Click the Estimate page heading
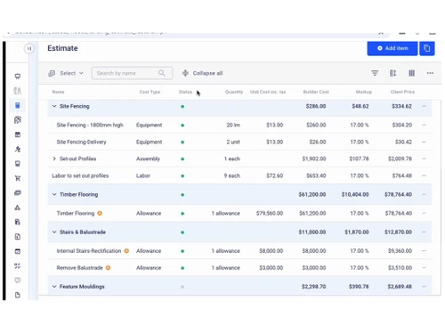This screenshot has height=334, width=445. click(62, 48)
